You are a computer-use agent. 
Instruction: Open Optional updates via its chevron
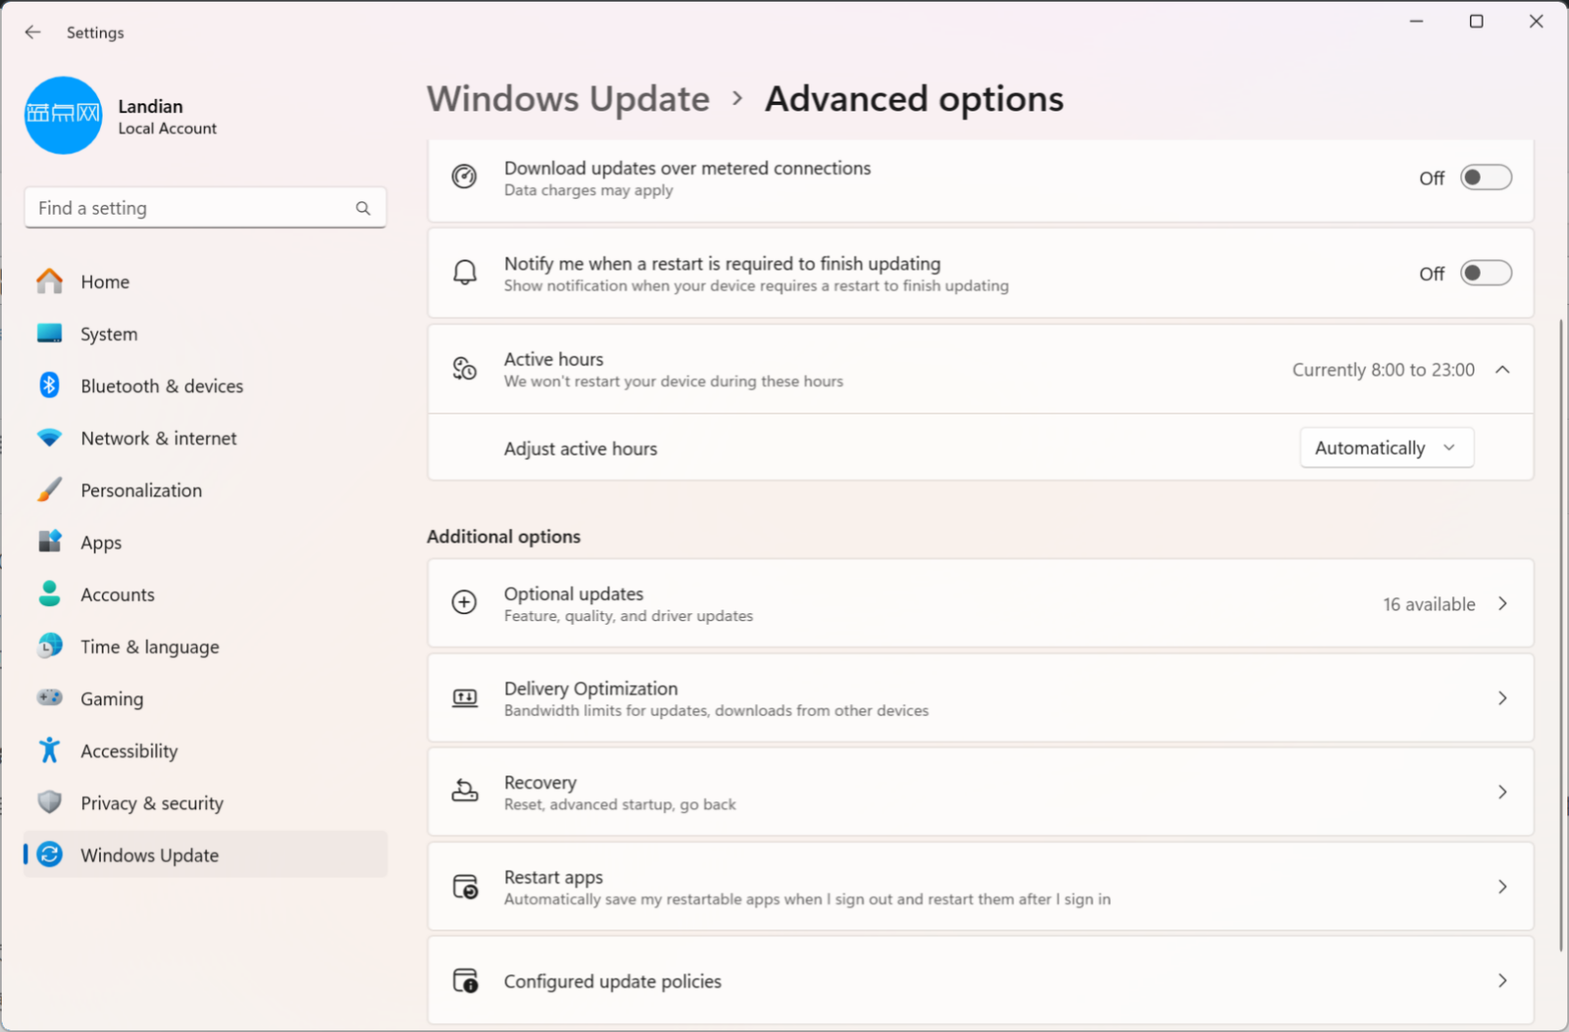click(x=1502, y=603)
